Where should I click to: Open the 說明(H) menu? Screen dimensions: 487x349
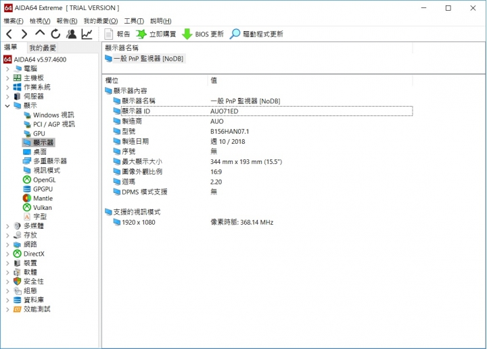click(160, 21)
